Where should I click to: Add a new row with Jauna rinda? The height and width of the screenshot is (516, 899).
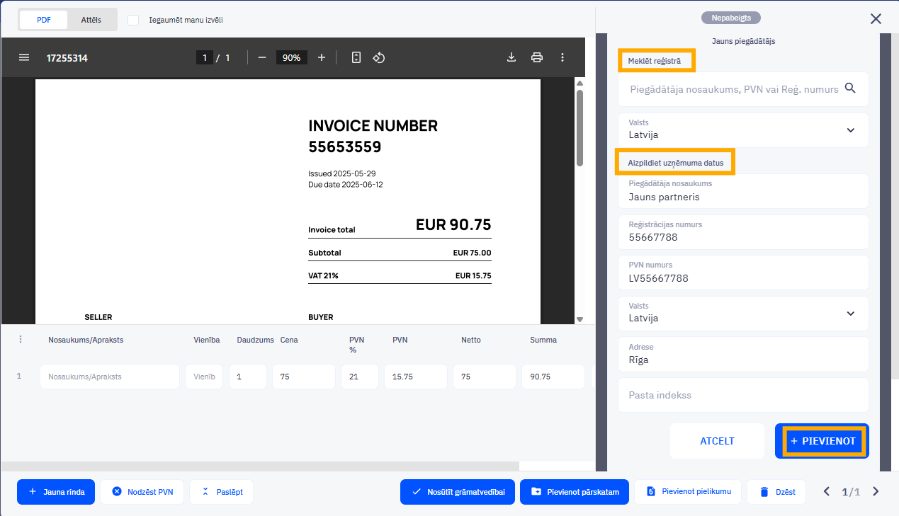pyautogui.click(x=56, y=492)
